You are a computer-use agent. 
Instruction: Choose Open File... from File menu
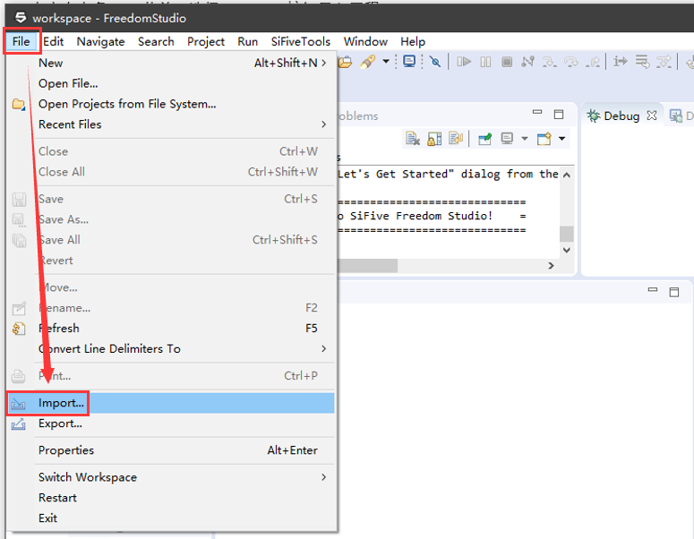(x=170, y=83)
